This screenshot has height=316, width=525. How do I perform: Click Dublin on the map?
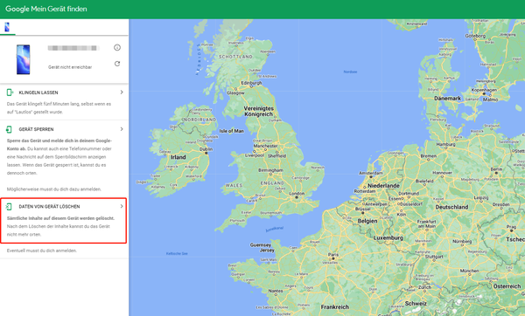(206, 149)
